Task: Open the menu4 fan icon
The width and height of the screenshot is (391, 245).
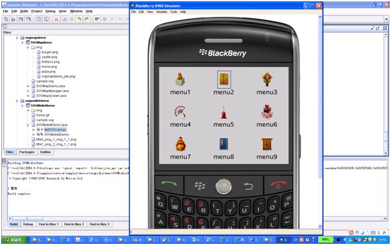Action: coord(180,111)
